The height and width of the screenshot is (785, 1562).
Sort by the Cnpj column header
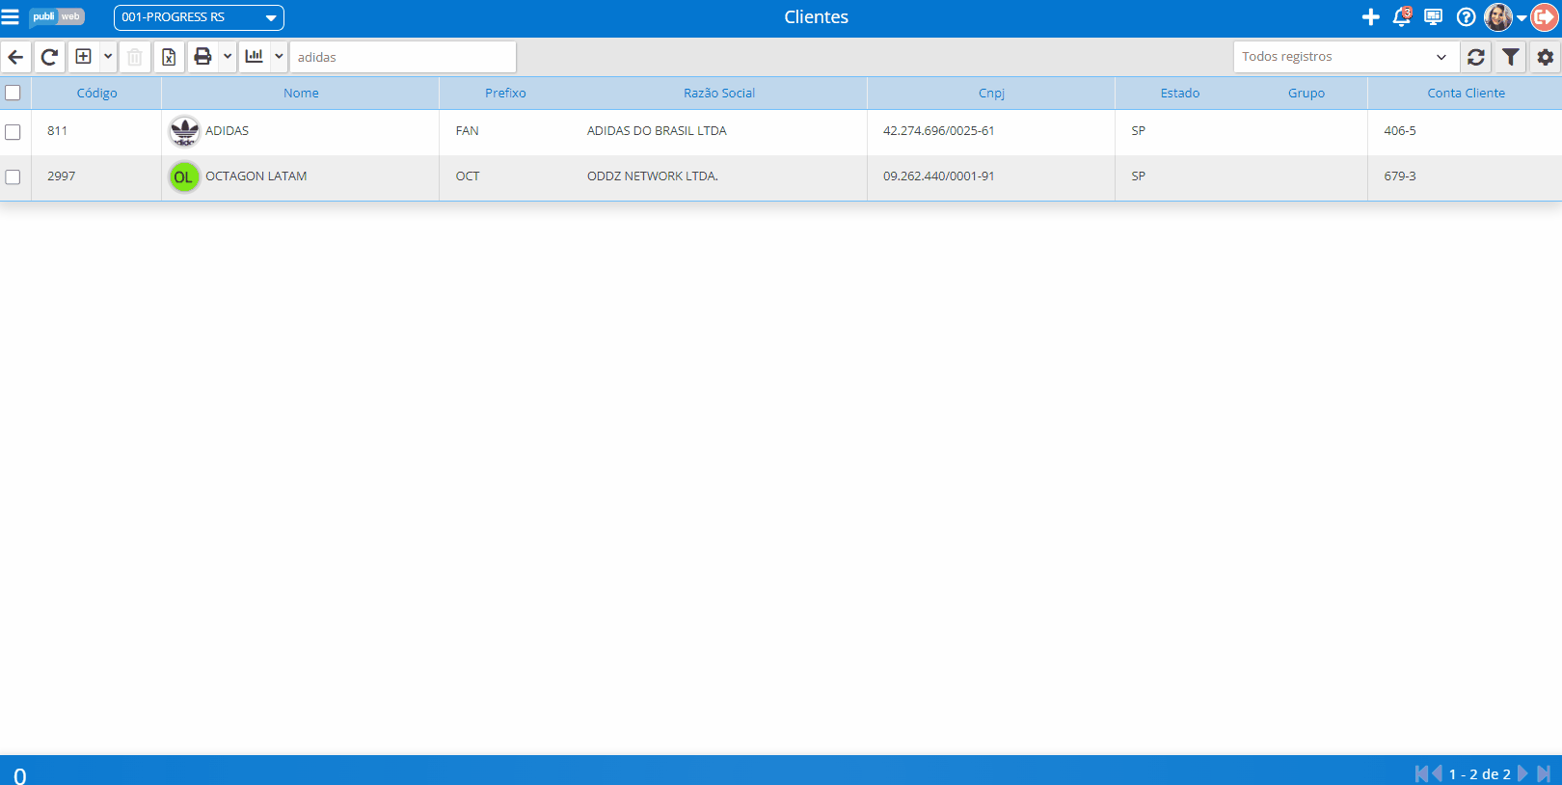coord(991,93)
